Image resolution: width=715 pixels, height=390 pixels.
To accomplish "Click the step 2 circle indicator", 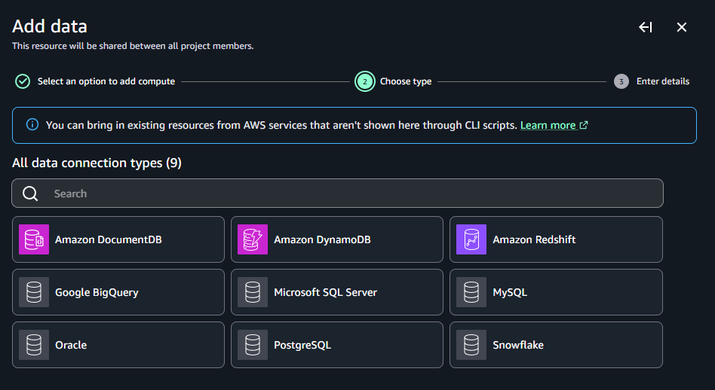I will (x=365, y=81).
